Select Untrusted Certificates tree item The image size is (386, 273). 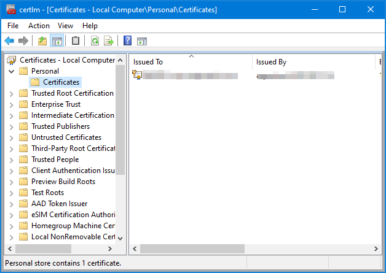[66, 137]
